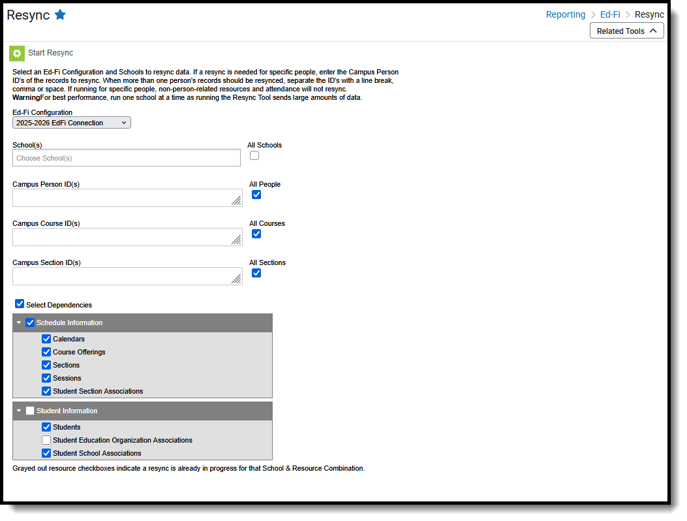Viewport: 687px width, 521px height.
Task: Open the Ed-Fi Configuration dropdown
Action: (71, 123)
